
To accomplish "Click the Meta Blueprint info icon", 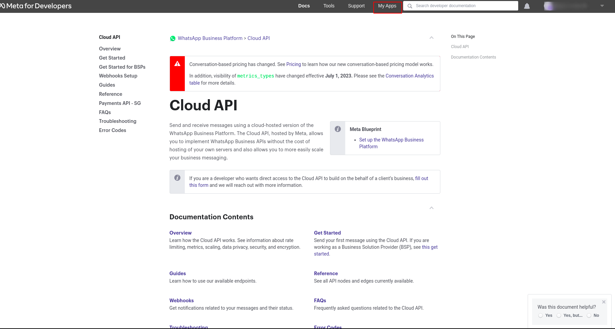I will [x=337, y=129].
